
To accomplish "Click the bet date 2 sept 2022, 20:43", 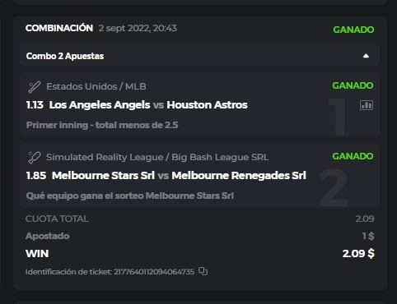I will point(138,28).
